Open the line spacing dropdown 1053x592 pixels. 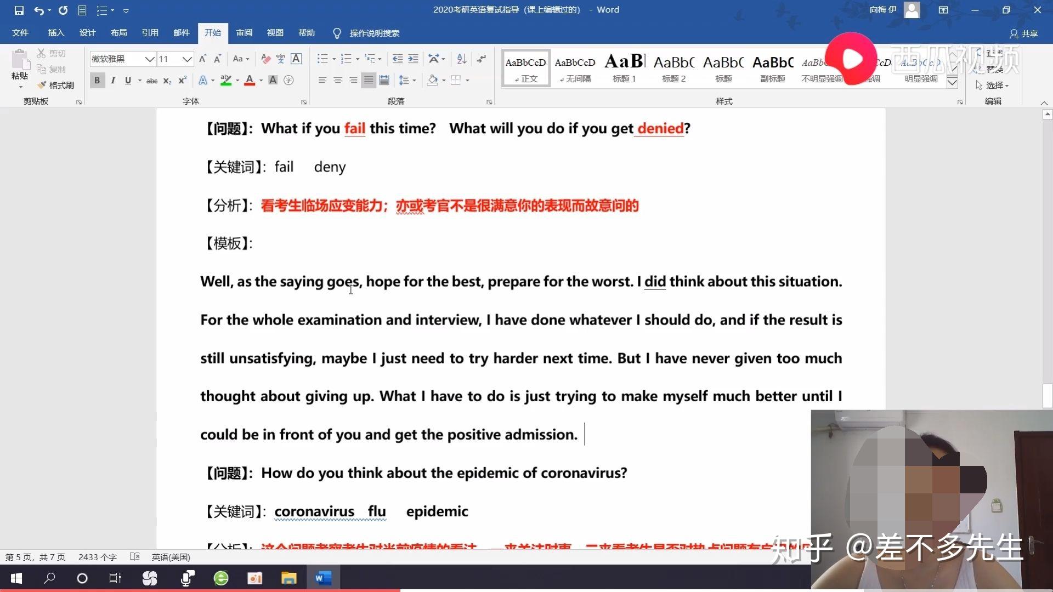pos(407,80)
